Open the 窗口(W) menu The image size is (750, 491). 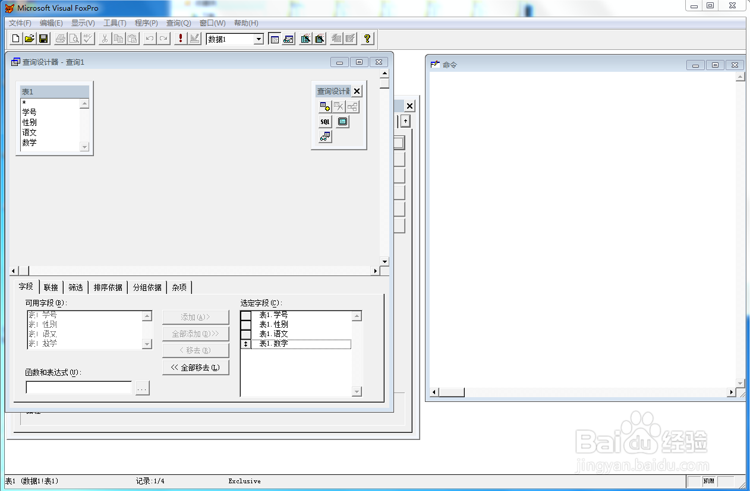[x=212, y=23]
